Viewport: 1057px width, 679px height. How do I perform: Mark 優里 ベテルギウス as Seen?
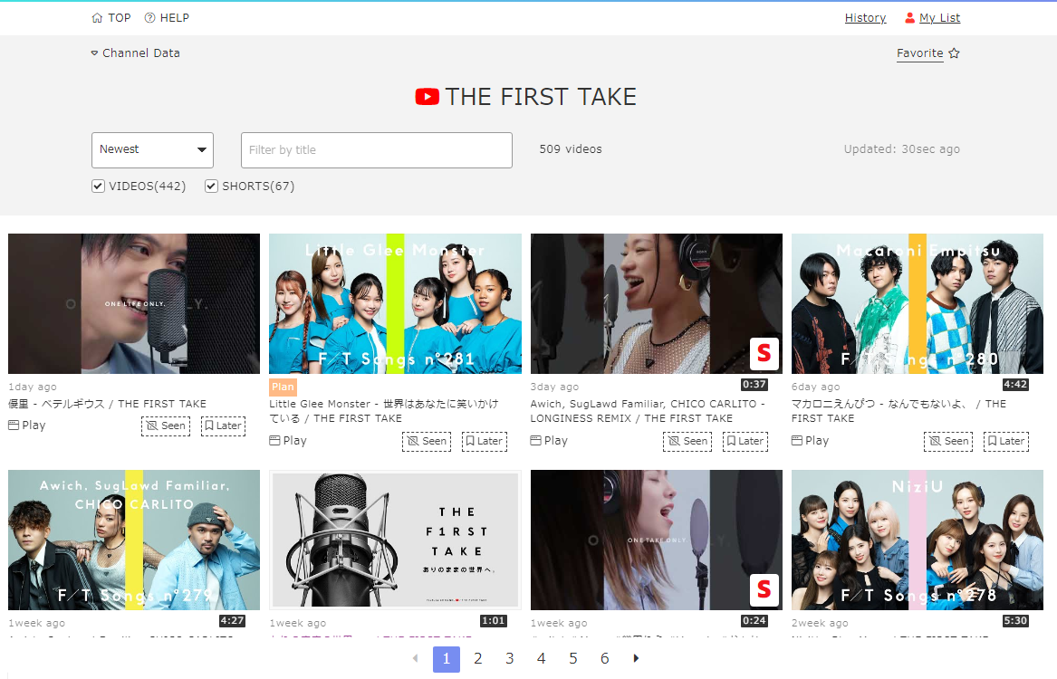166,426
